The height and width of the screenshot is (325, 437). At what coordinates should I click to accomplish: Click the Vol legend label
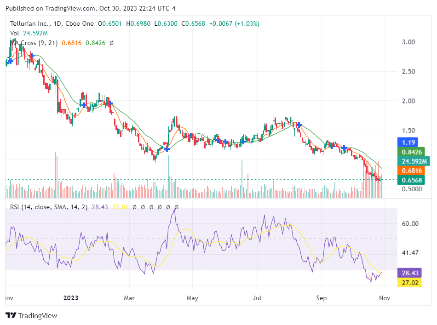point(15,33)
